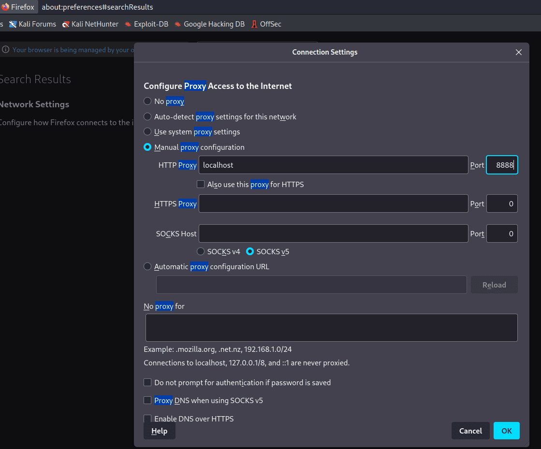Screen dimensions: 541x449
Task: Open the OffSec bookmark
Action: (266, 24)
